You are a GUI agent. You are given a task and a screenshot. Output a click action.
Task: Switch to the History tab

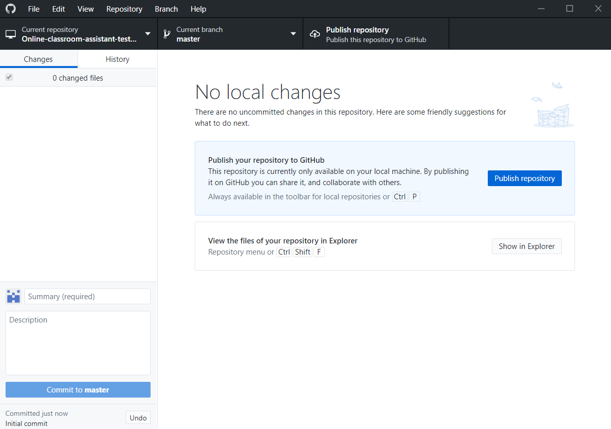pos(118,59)
